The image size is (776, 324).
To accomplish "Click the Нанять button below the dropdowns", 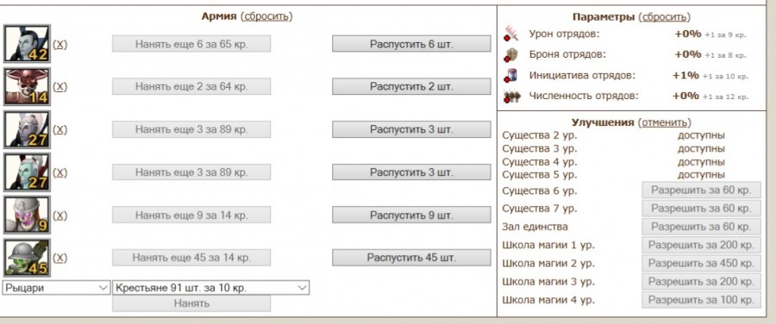I will [x=191, y=303].
